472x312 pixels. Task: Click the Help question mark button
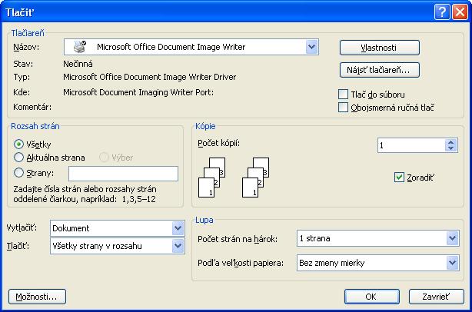pyautogui.click(x=440, y=12)
